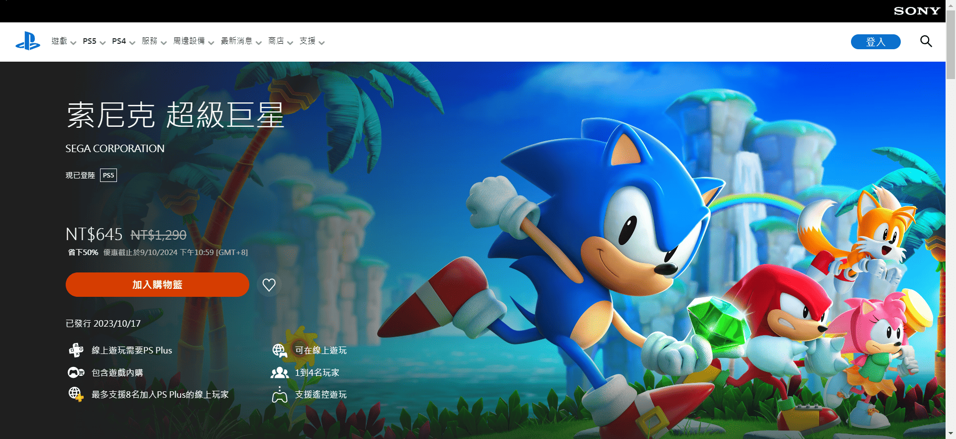Click the Sony logo link
956x439 pixels.
(917, 11)
